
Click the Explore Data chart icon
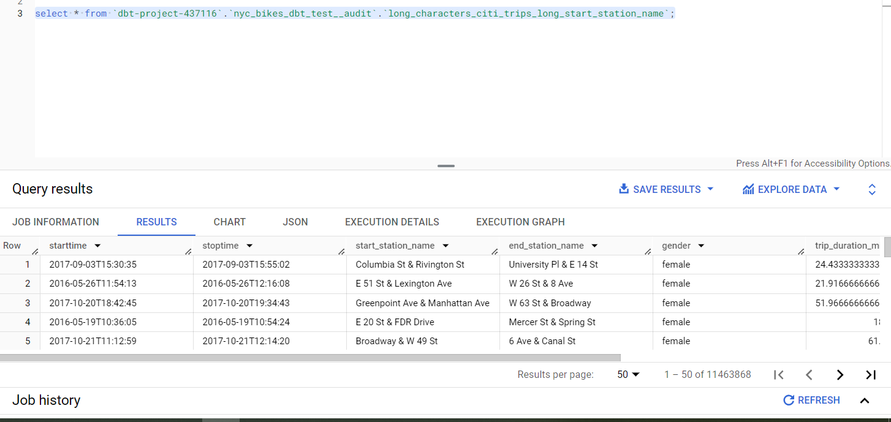tap(748, 189)
